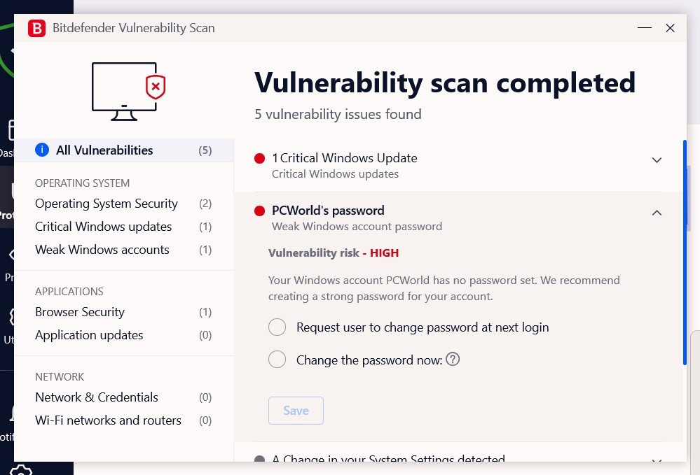Expand the 1 Critical Windows Update item

coord(657,159)
